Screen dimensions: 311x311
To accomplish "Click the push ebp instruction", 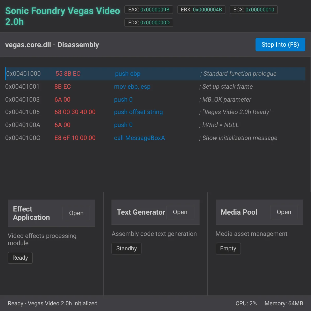I will point(128,74).
